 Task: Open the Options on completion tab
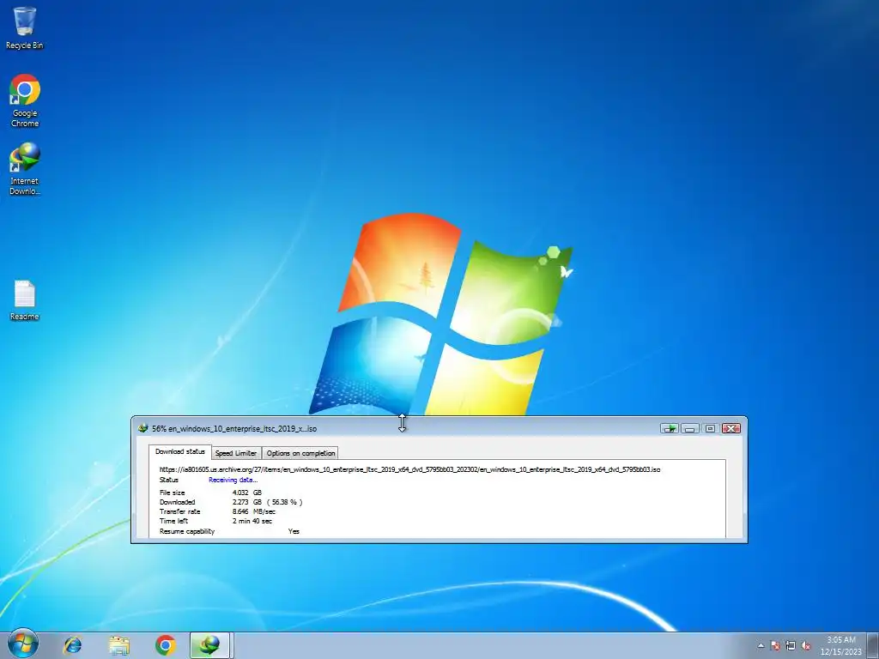[x=300, y=453]
